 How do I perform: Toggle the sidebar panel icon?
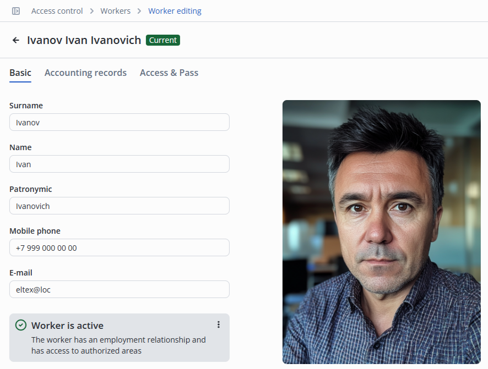click(16, 11)
